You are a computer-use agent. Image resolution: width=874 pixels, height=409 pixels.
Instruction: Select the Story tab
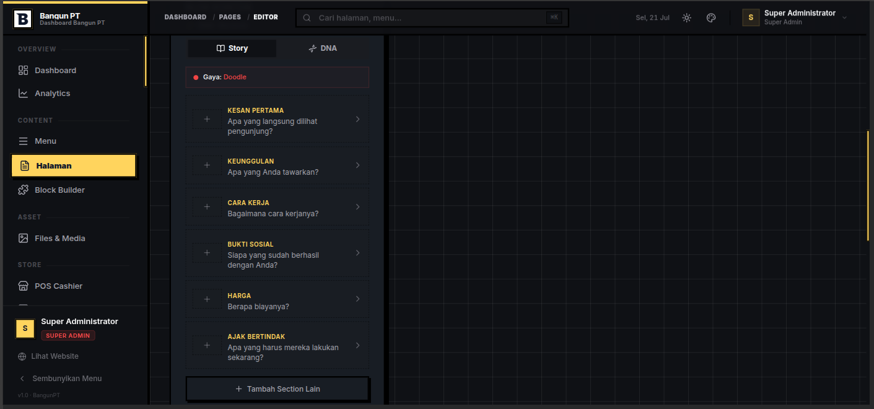[232, 48]
